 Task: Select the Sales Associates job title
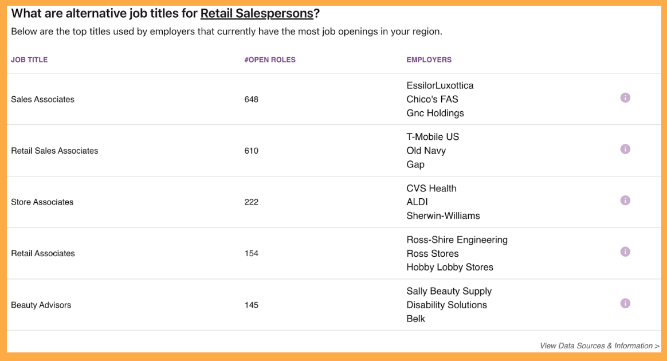coord(42,100)
